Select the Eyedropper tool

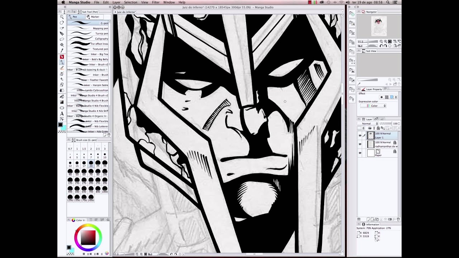point(62,51)
